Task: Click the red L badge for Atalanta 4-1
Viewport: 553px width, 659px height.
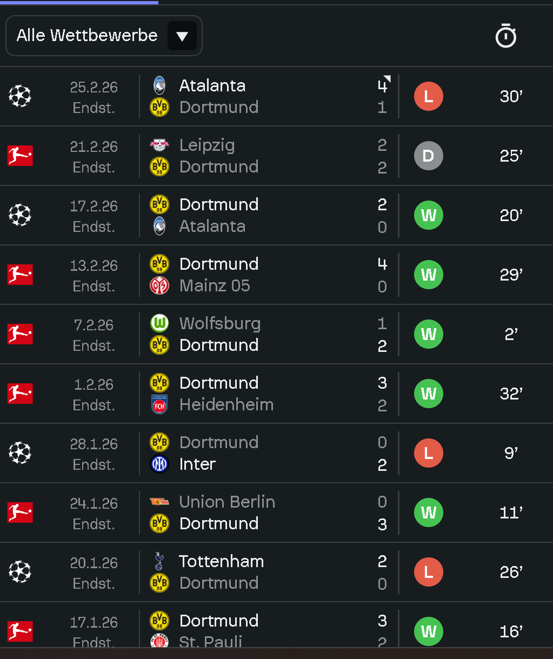Action: 428,96
